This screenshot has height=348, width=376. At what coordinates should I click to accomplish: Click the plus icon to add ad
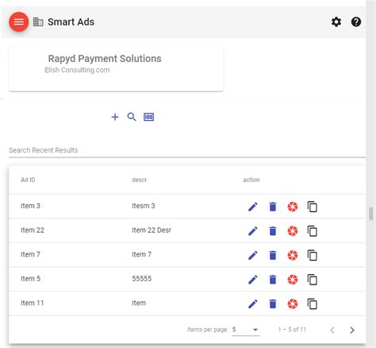click(115, 117)
